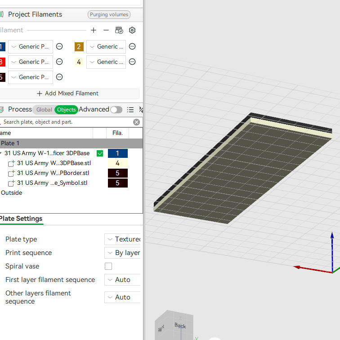Toggle the Advanced mode switch

tap(116, 110)
